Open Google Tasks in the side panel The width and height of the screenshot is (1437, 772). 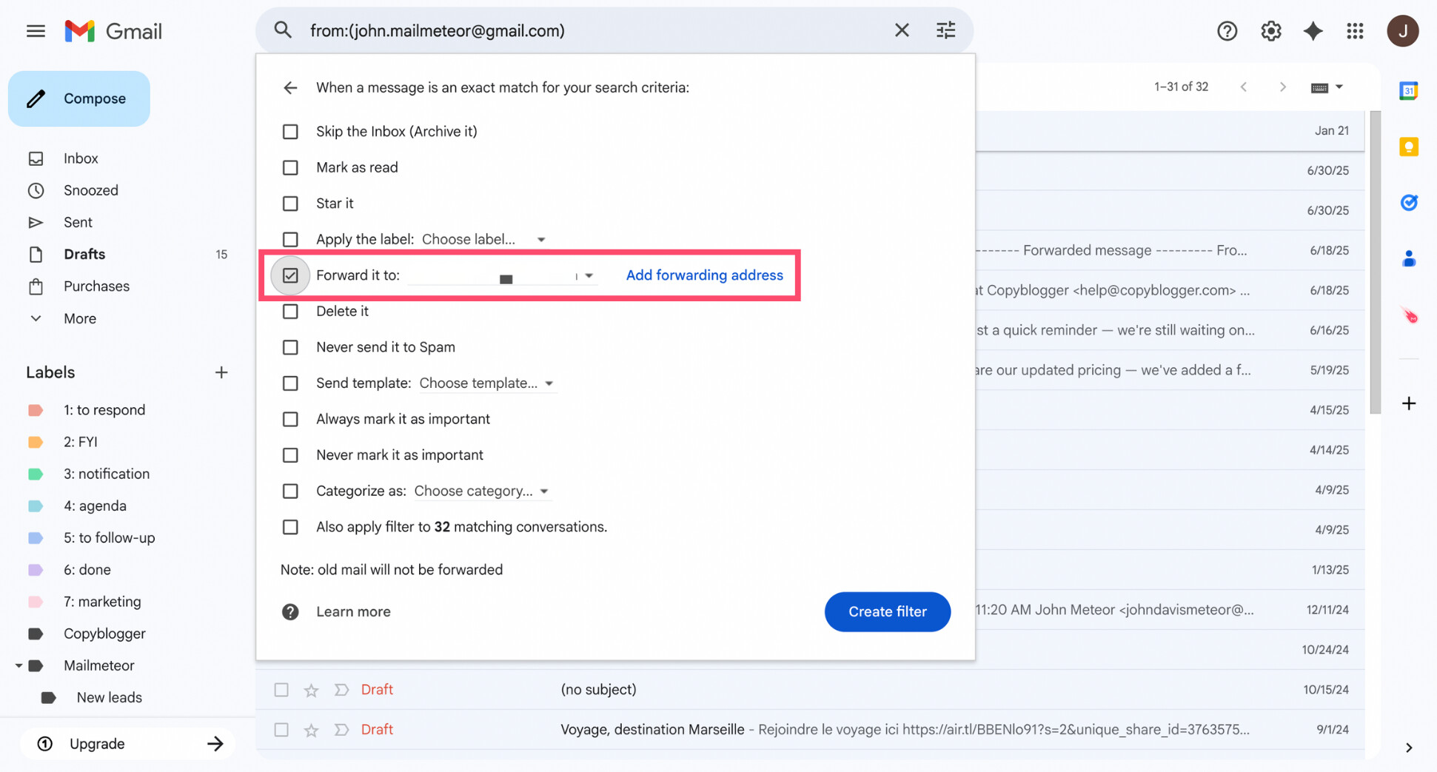pyautogui.click(x=1409, y=202)
